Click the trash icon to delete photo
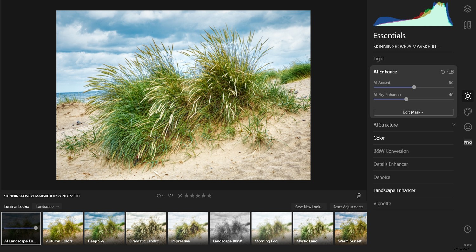 pyautogui.click(x=359, y=196)
